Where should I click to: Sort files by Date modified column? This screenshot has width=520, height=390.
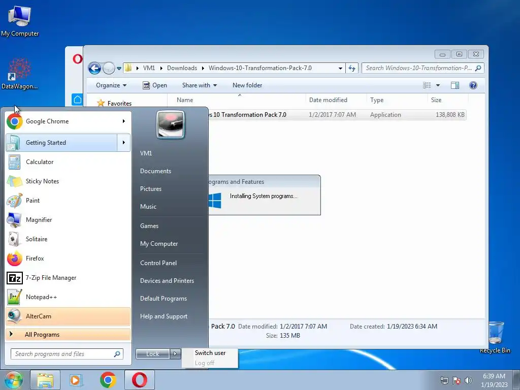[x=336, y=100]
